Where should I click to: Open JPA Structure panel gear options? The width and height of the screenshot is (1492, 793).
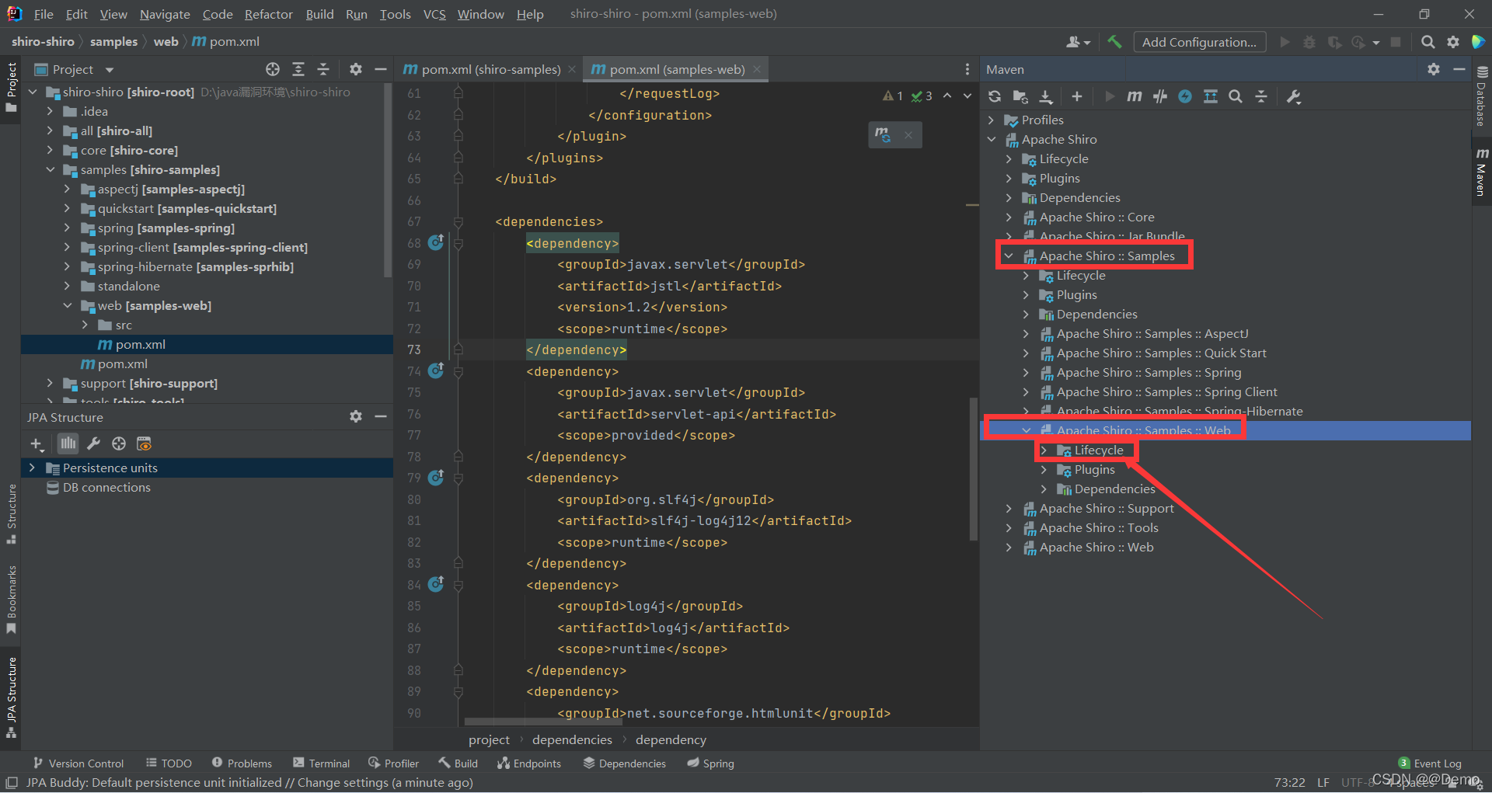tap(355, 416)
